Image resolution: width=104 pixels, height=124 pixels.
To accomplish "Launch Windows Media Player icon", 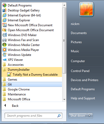I will click(x=4, y=50).
